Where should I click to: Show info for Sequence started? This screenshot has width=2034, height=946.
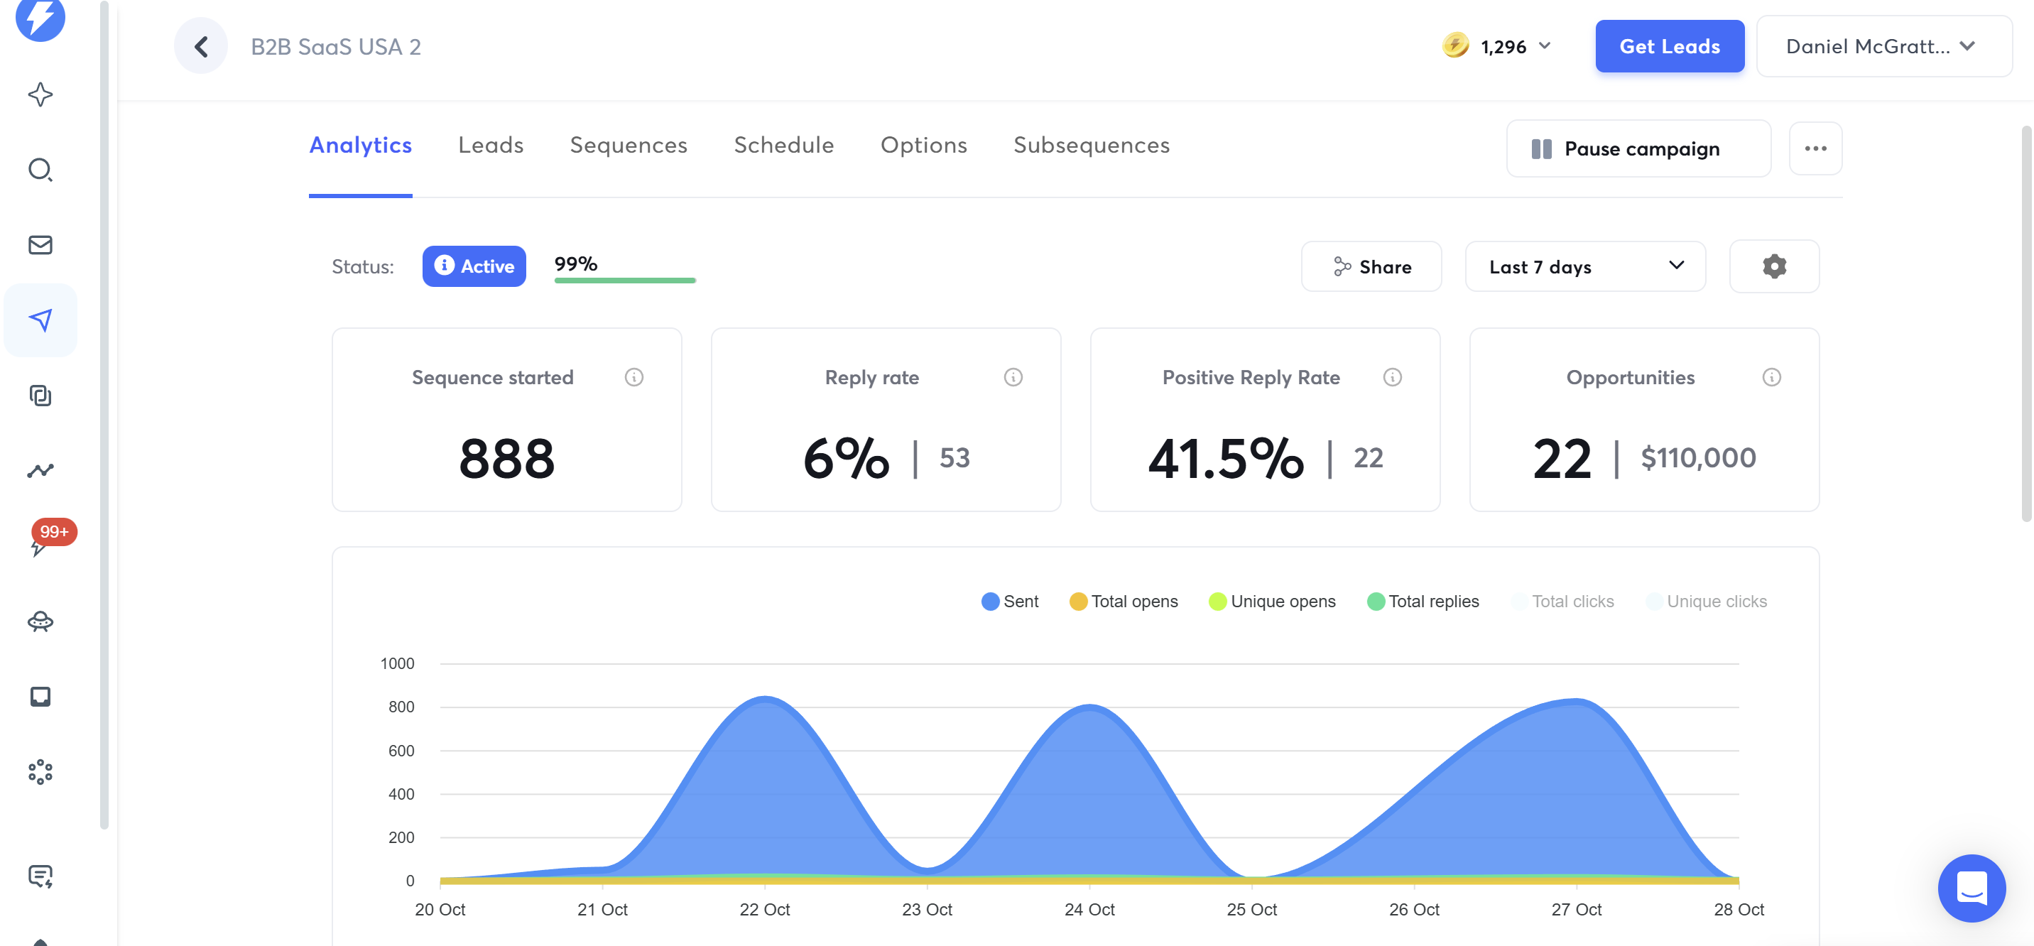click(x=633, y=377)
